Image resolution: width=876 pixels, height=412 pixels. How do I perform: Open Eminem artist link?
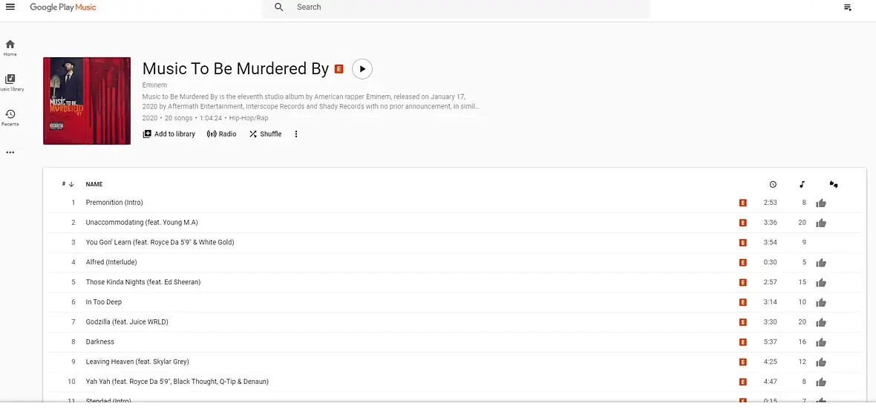(154, 85)
